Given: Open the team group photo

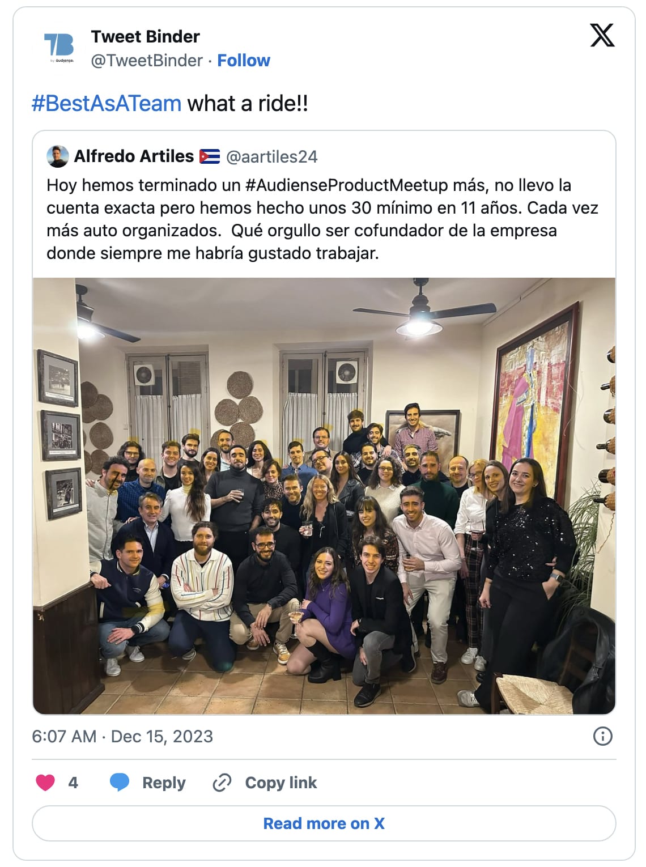Looking at the screenshot, I should pyautogui.click(x=324, y=496).
